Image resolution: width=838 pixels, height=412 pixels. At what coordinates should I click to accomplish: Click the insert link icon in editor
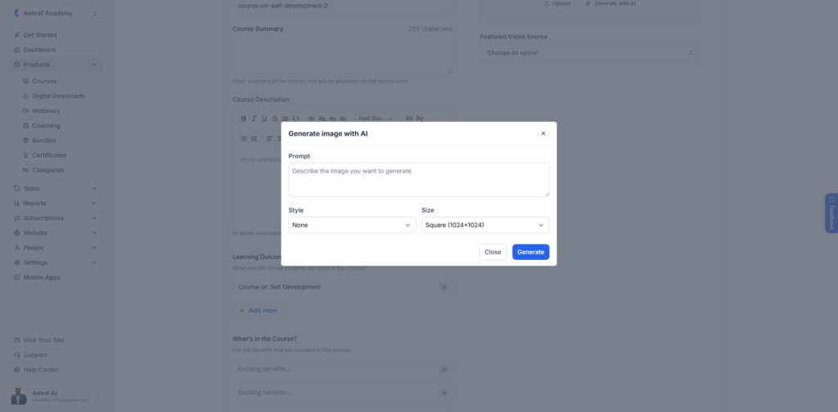pyautogui.click(x=409, y=119)
